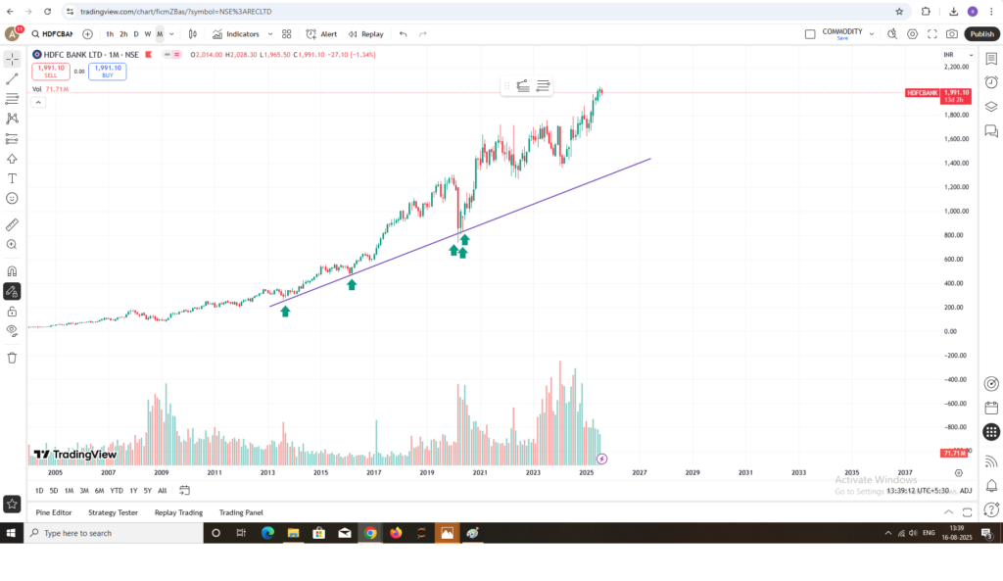The height and width of the screenshot is (581, 1003).
Task: Toggle ADJ adjusted data option
Action: click(966, 491)
